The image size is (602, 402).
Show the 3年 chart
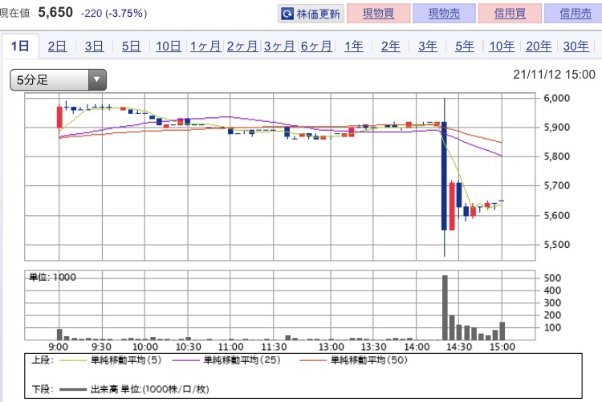pyautogui.click(x=428, y=46)
